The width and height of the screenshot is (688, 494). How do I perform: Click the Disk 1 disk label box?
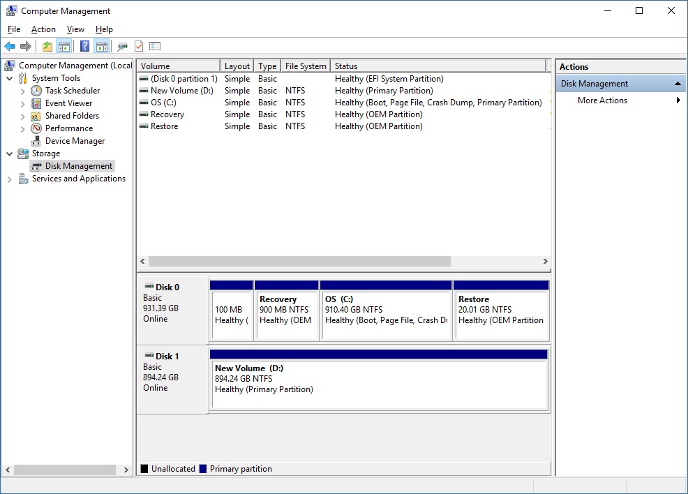(172, 380)
